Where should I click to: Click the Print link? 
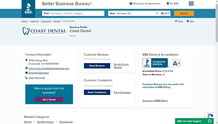(192, 21)
